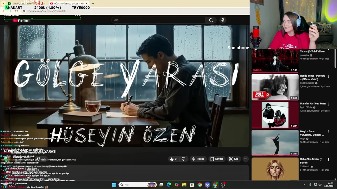Click the youtube.com address bar URL

pyautogui.click(x=46, y=11)
